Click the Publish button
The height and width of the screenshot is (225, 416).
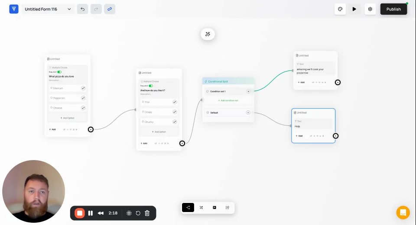click(393, 9)
